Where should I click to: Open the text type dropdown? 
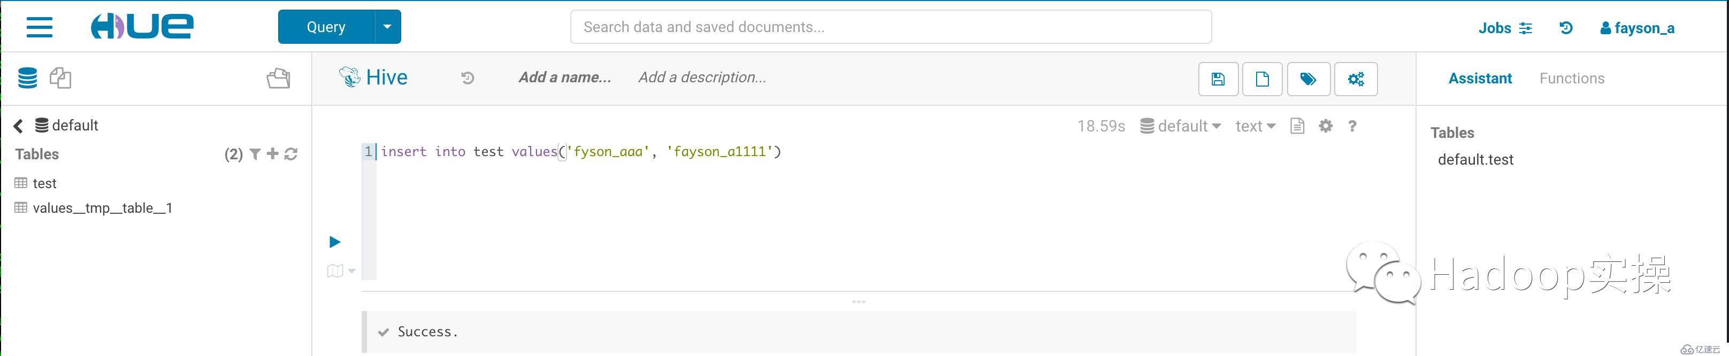pyautogui.click(x=1255, y=126)
